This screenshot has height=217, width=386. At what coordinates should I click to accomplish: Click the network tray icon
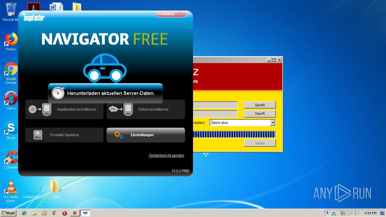pyautogui.click(x=343, y=213)
